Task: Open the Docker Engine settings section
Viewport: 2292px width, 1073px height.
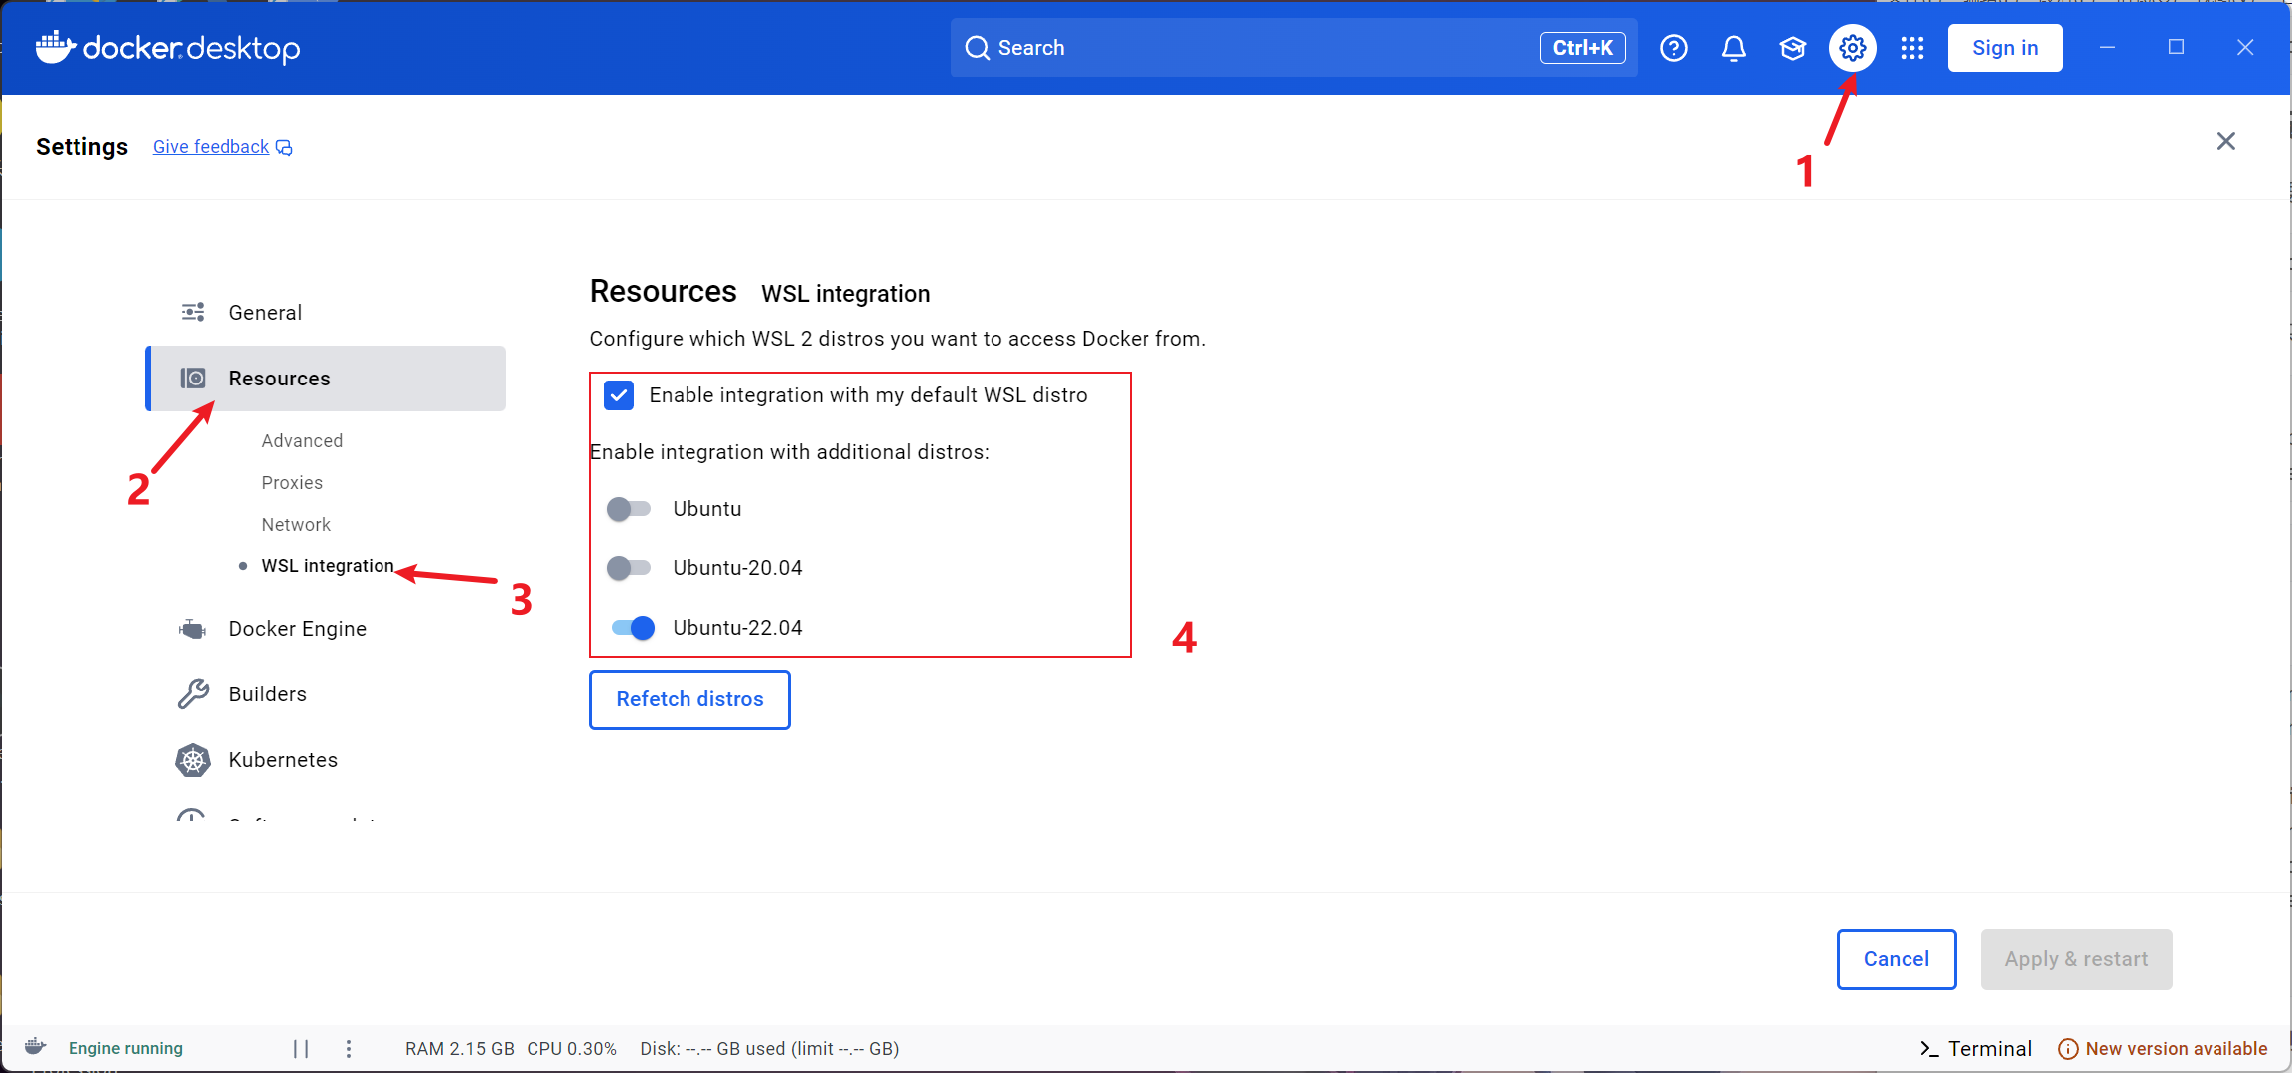Action: pos(297,629)
